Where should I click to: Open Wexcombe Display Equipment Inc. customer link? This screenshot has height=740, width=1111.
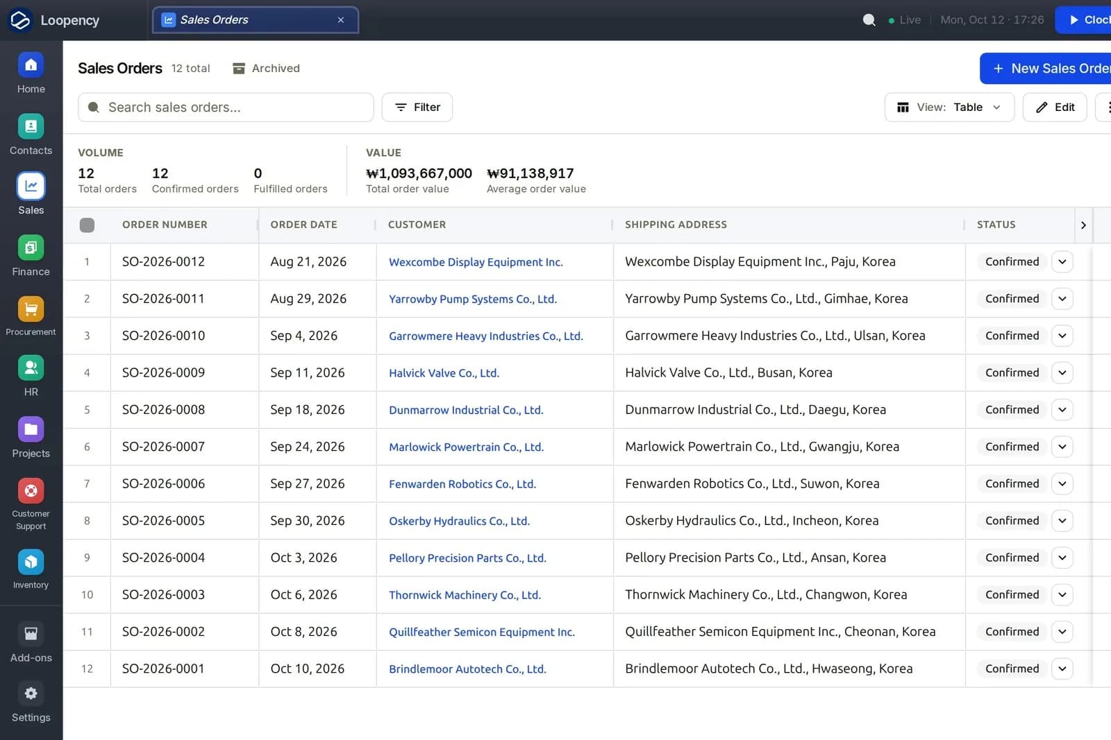pos(476,262)
